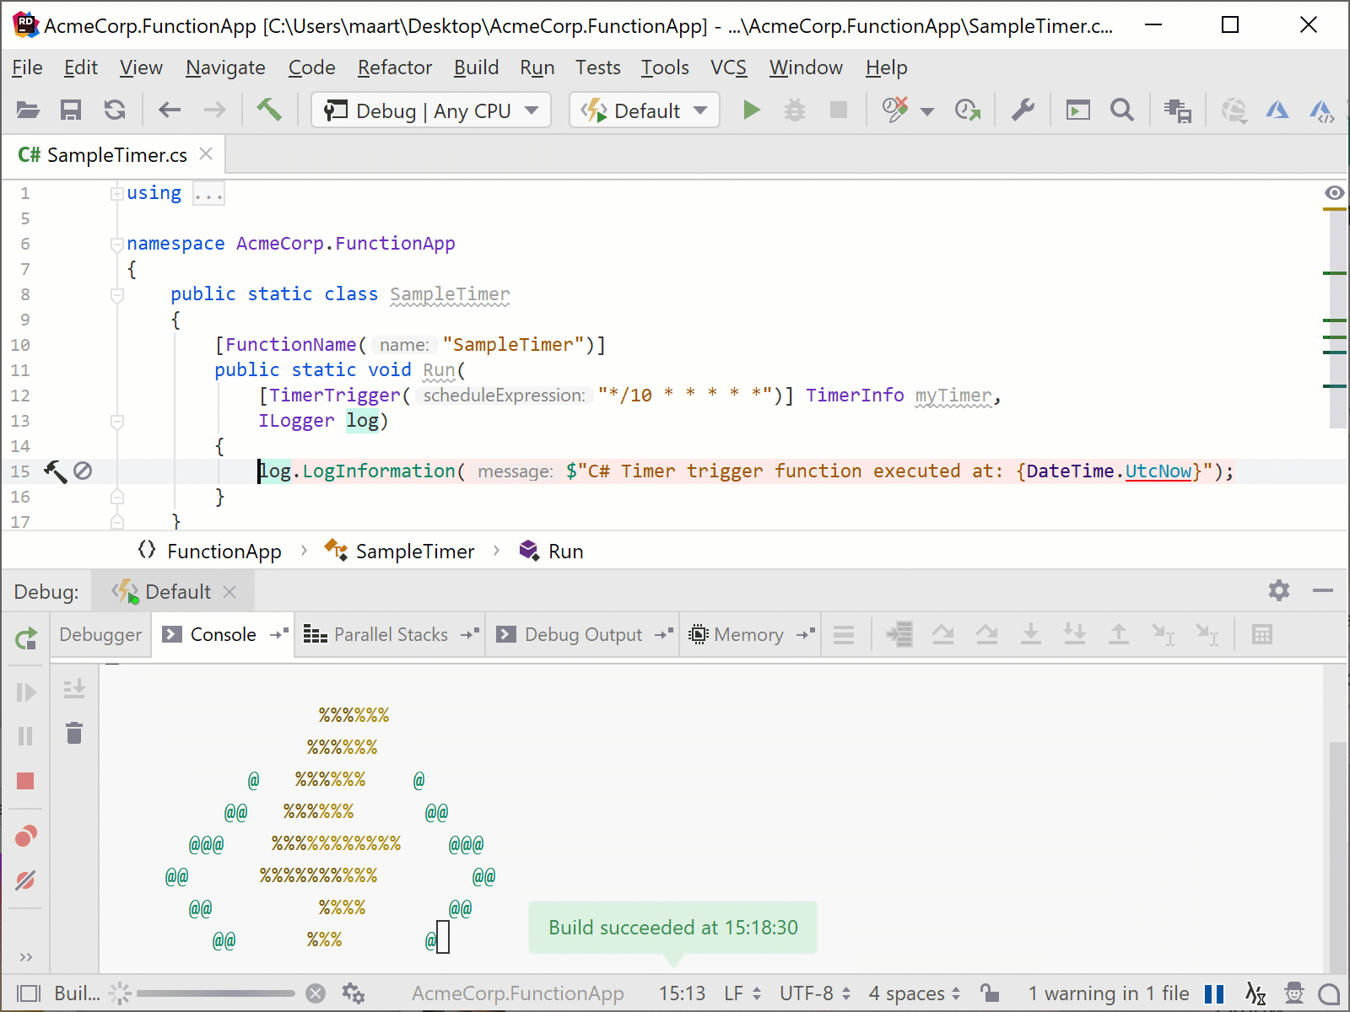
Task: Click the disabled breakpoint icon on line 15
Action: [x=83, y=471]
